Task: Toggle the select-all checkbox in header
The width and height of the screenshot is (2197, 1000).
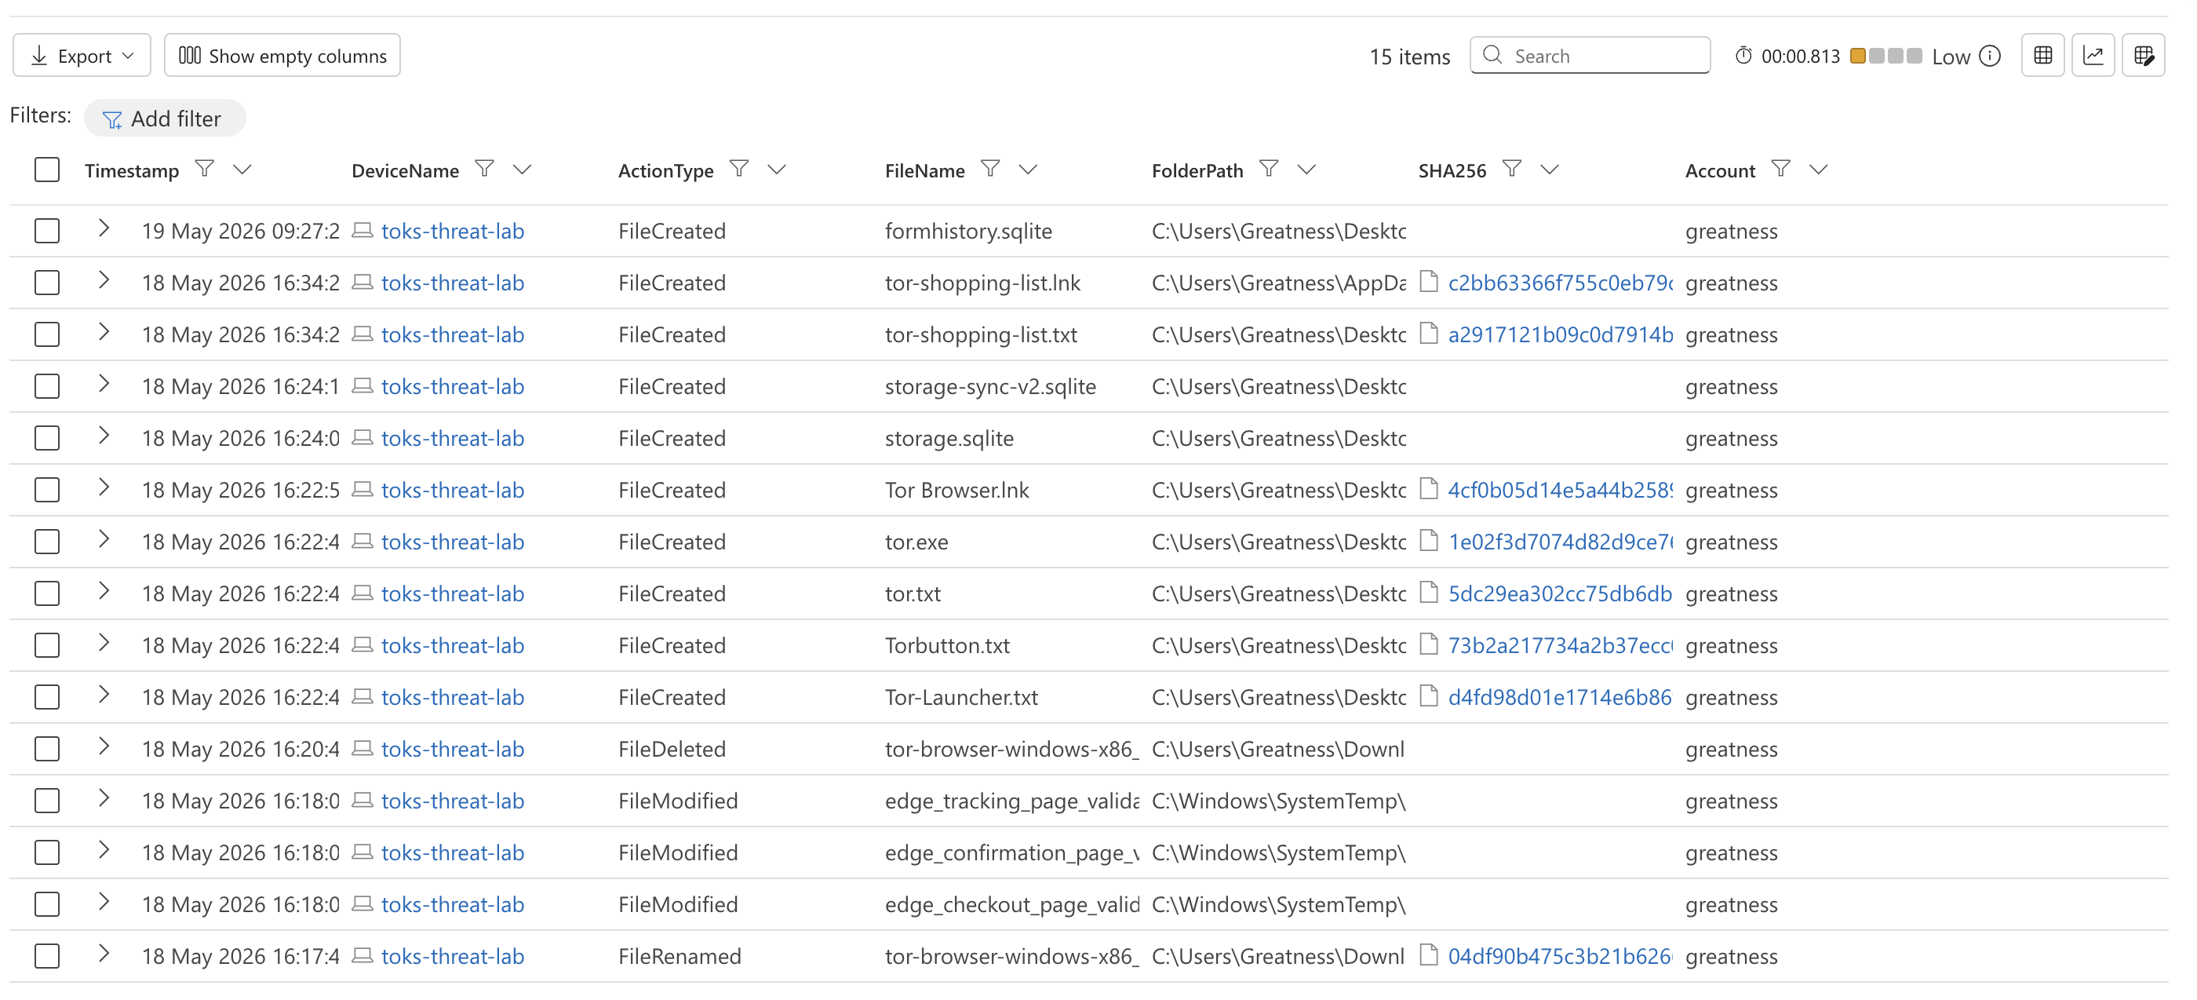Action: [x=47, y=170]
